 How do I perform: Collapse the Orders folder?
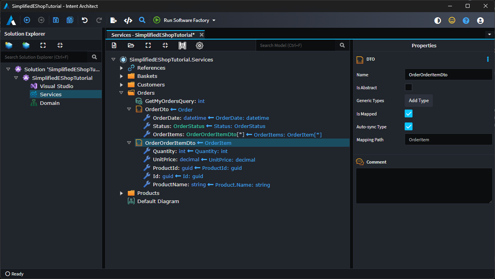(122, 93)
